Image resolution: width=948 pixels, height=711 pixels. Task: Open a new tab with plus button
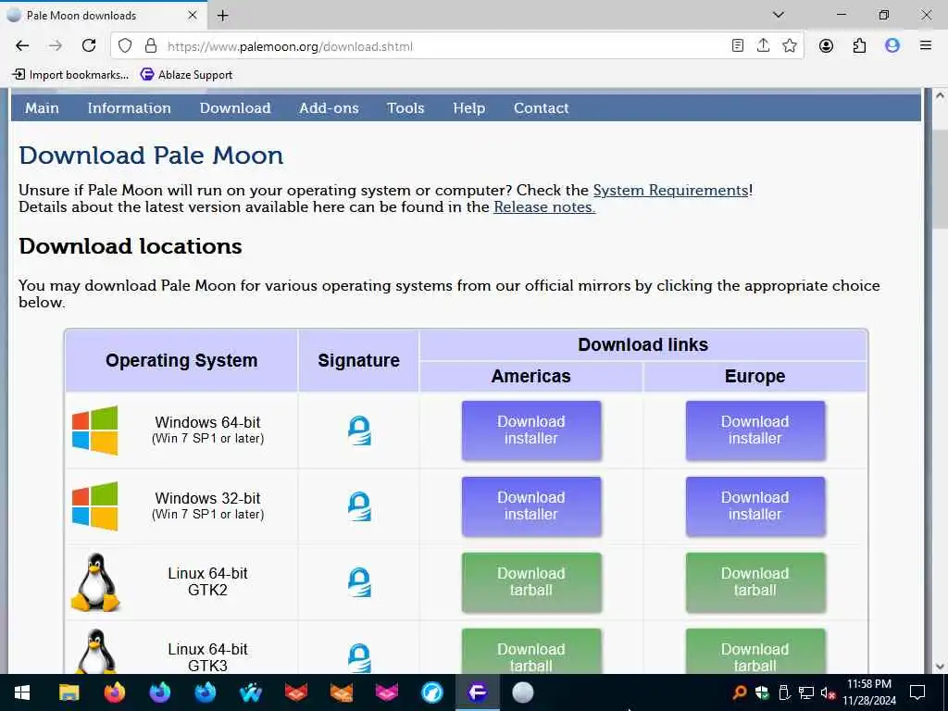pyautogui.click(x=222, y=16)
